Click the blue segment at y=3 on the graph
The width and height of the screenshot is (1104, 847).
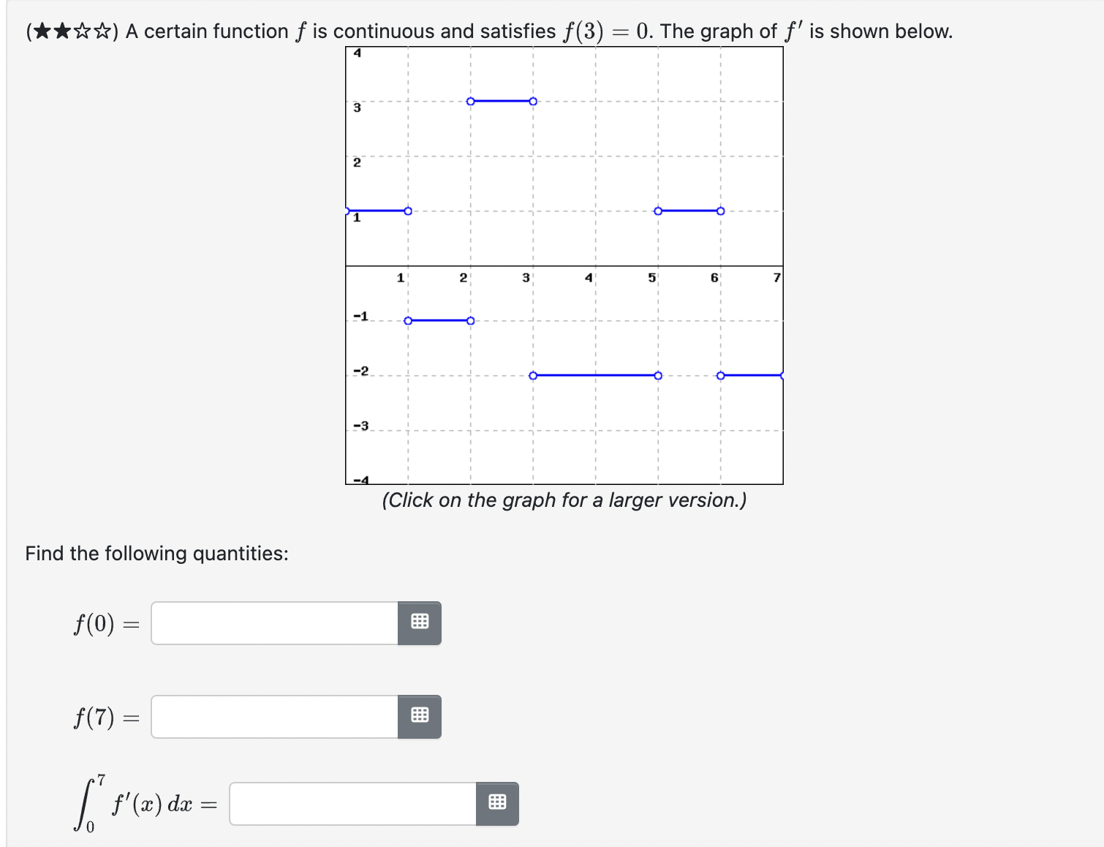[x=502, y=102]
